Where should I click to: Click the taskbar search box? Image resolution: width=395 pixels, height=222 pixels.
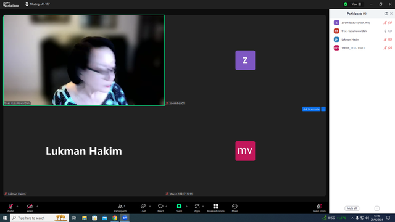[39, 218]
